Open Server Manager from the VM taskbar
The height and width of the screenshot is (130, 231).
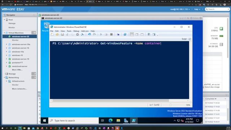126,121
